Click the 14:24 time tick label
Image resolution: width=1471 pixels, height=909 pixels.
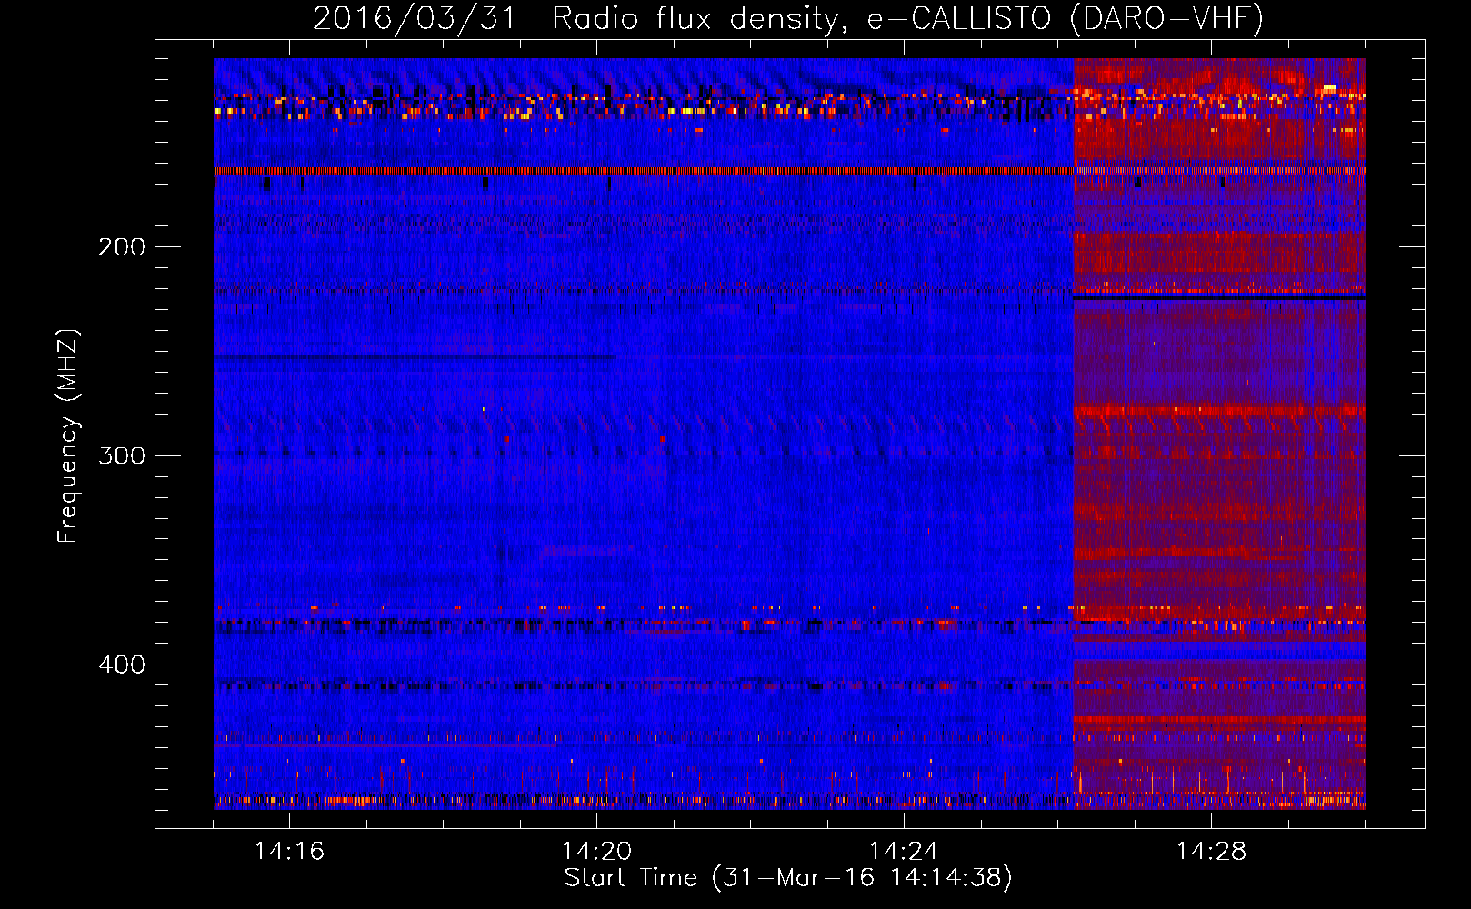904,851
